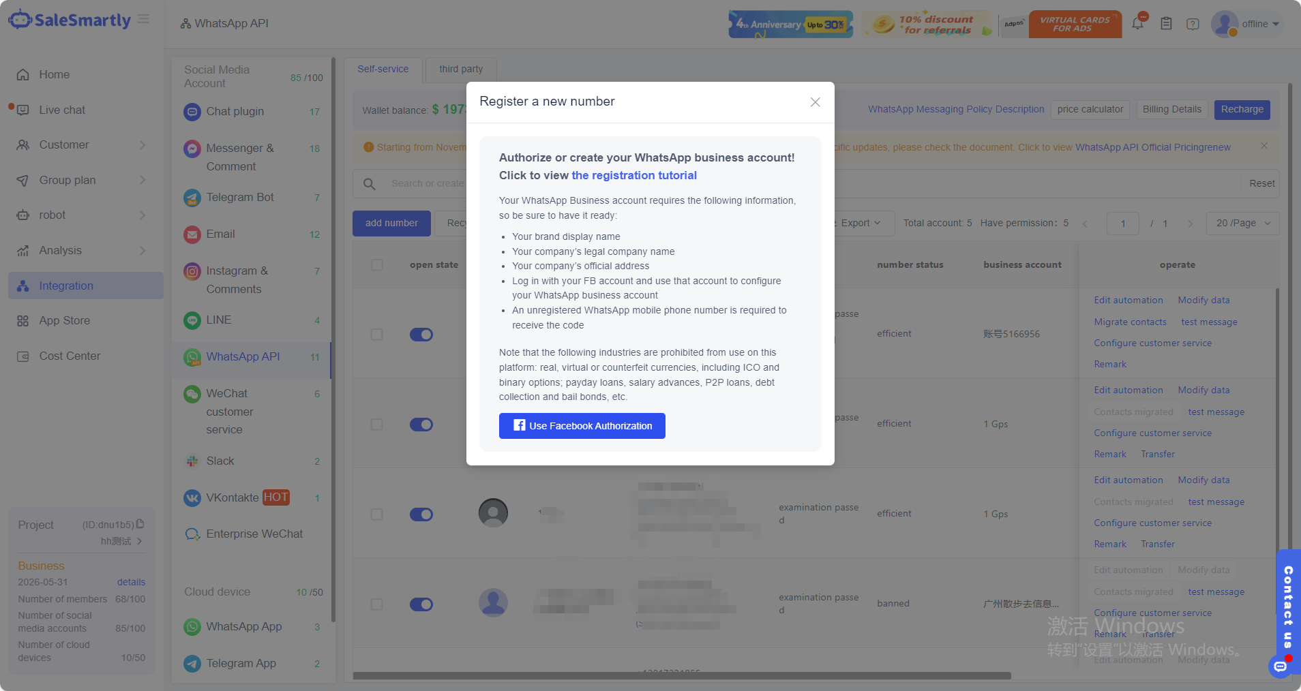Click the clipboard notes icon in header
Screen dimensions: 1301x691
(x=1166, y=24)
